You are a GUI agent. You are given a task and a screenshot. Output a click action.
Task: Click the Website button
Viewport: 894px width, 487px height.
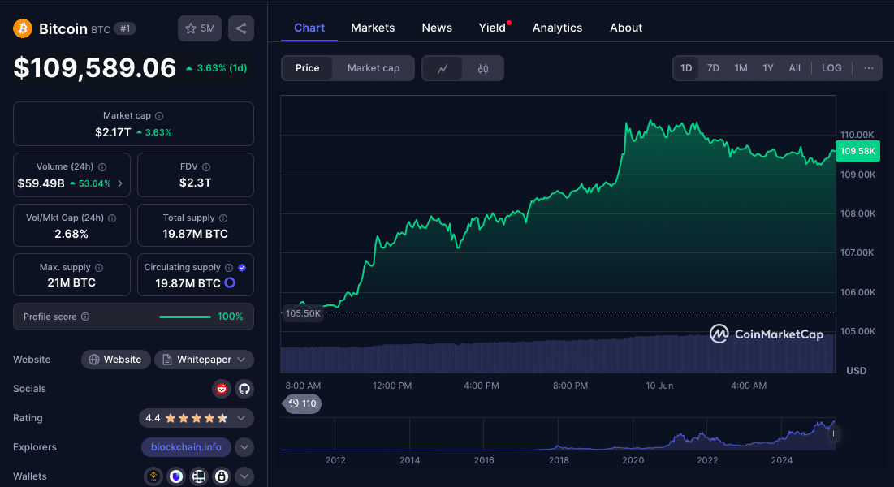coord(115,360)
